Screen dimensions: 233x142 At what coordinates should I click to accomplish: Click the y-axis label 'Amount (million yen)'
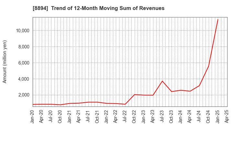(x=5, y=62)
